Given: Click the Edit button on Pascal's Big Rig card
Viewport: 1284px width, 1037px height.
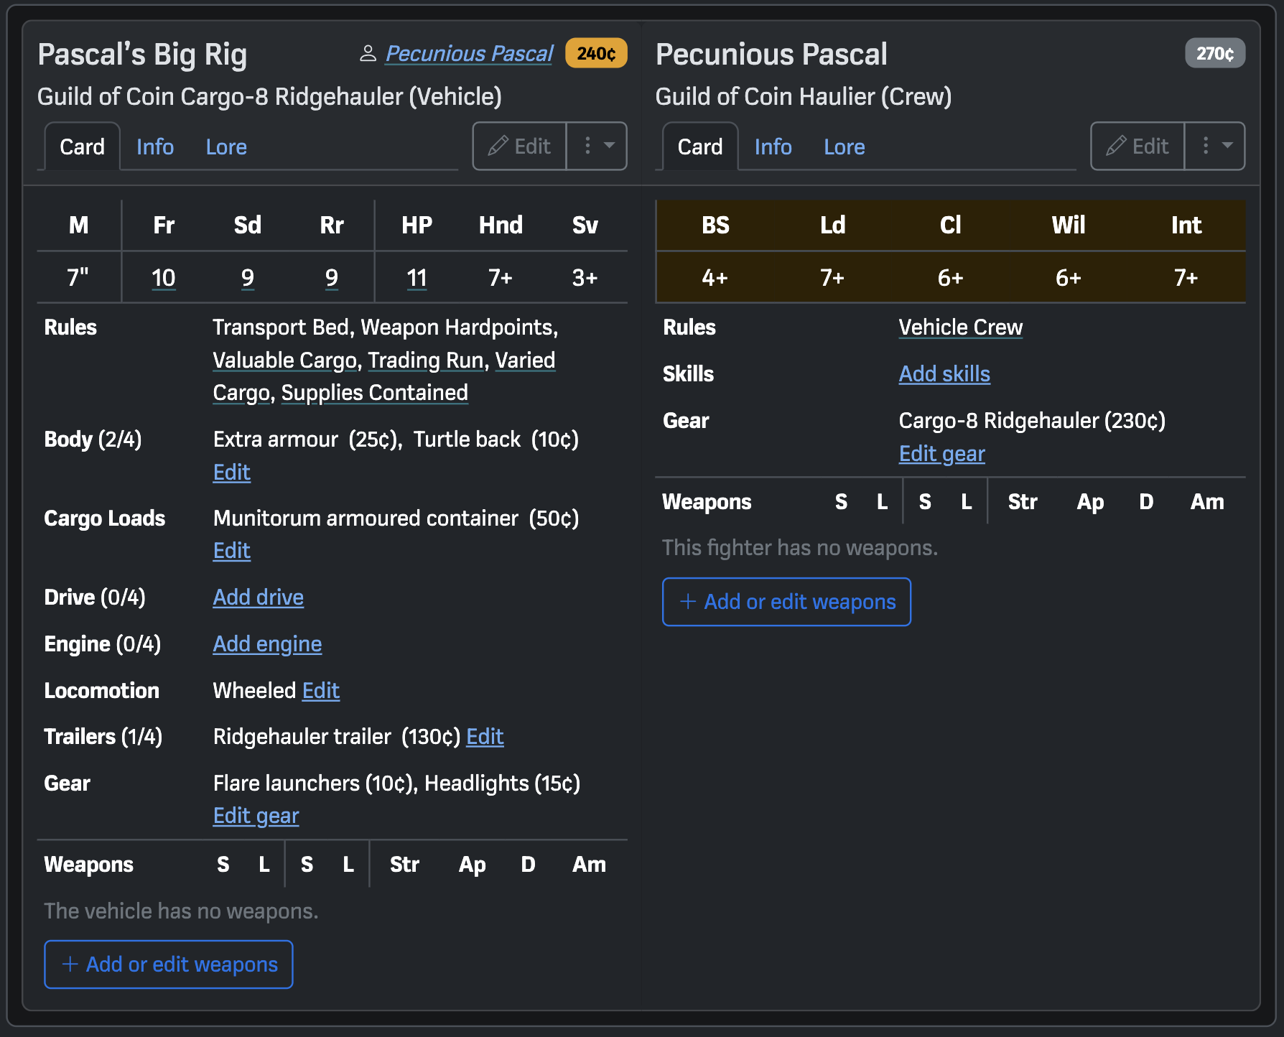Looking at the screenshot, I should click(x=520, y=147).
